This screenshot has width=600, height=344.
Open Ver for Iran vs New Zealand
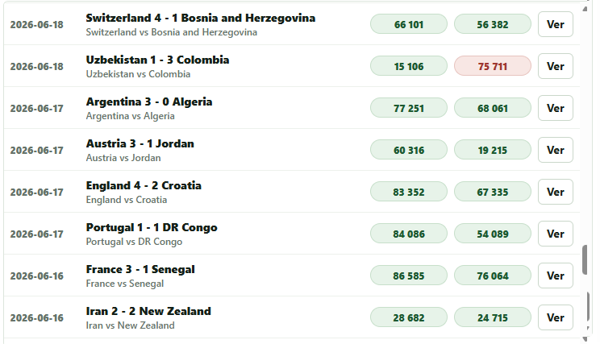click(x=555, y=317)
